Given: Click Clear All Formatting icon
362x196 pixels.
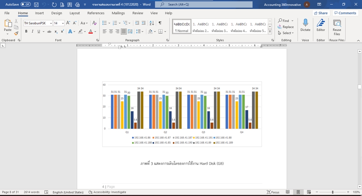Looking at the screenshot, I should click(x=94, y=23).
